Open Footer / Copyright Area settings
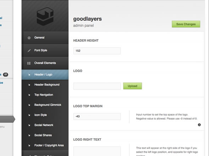Image resolution: width=209 pixels, height=156 pixels. (45, 145)
